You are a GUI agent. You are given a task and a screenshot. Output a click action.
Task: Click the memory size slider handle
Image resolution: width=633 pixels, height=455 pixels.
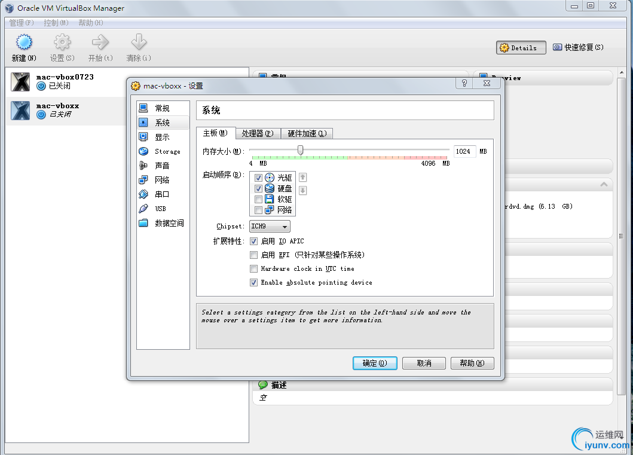pos(300,150)
